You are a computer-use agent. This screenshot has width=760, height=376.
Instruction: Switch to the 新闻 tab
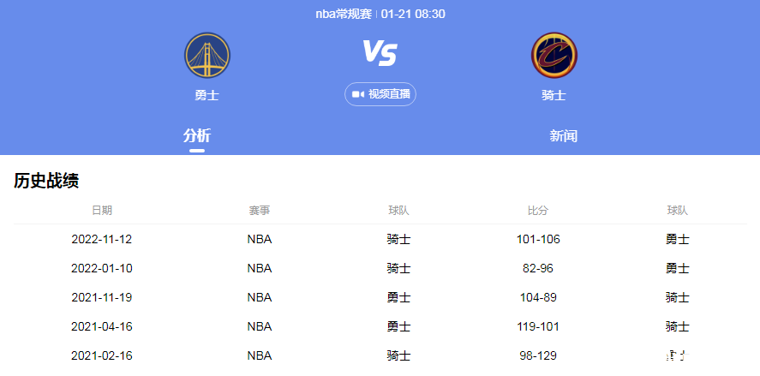pos(563,135)
